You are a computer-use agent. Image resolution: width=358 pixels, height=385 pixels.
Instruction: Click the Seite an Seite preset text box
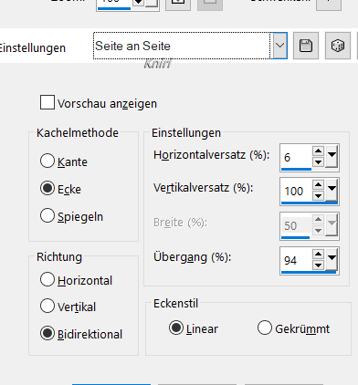pos(182,46)
